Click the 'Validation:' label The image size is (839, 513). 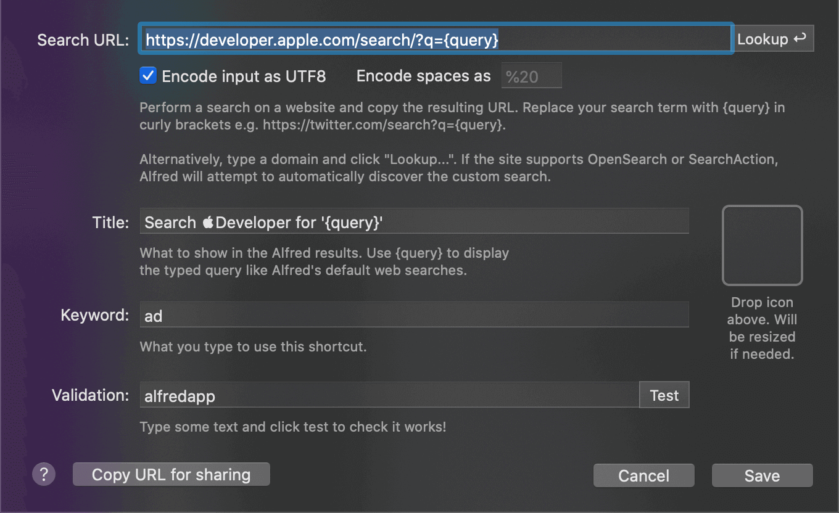[x=91, y=395]
